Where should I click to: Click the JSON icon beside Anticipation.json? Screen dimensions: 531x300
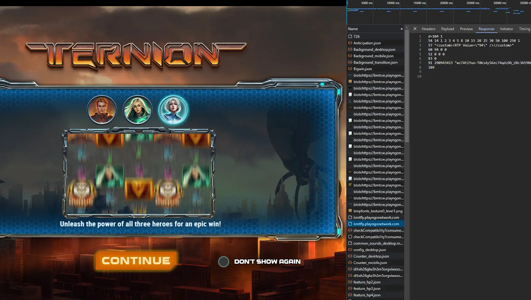350,43
